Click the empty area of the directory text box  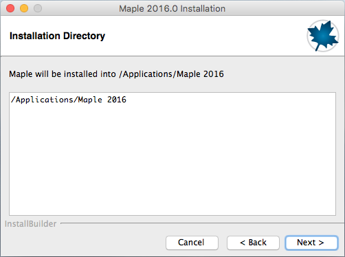pos(172,160)
